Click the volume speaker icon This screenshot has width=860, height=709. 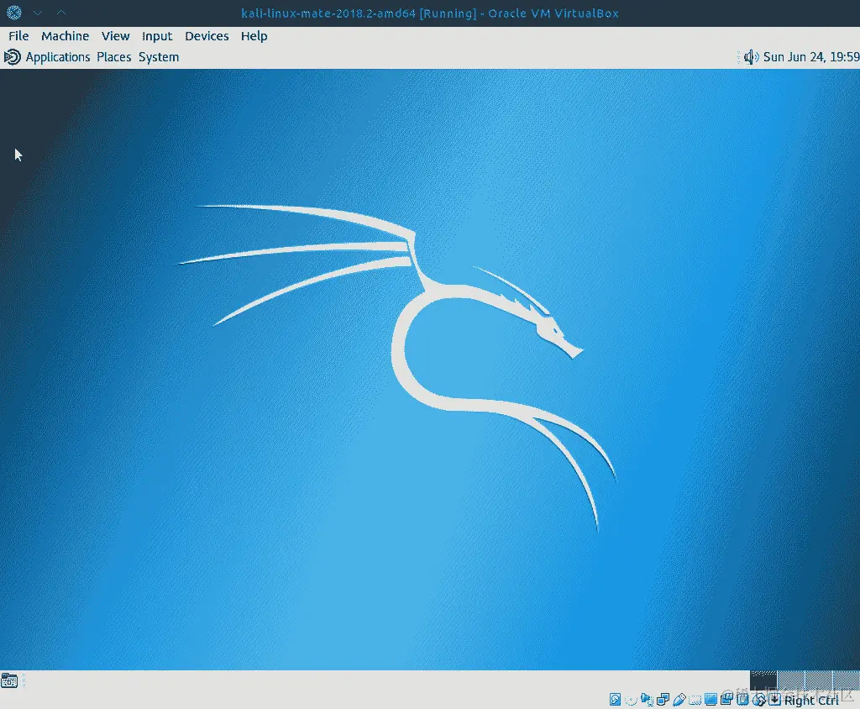[x=751, y=57]
